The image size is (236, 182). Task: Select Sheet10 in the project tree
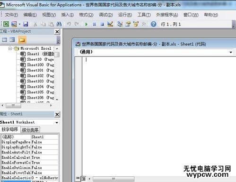[x=37, y=59]
